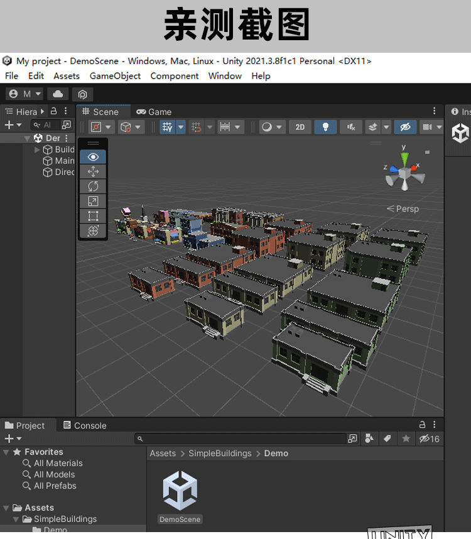Screen dimensions: 471x539
Task: Select the combined Transform tool
Action: pyautogui.click(x=93, y=231)
